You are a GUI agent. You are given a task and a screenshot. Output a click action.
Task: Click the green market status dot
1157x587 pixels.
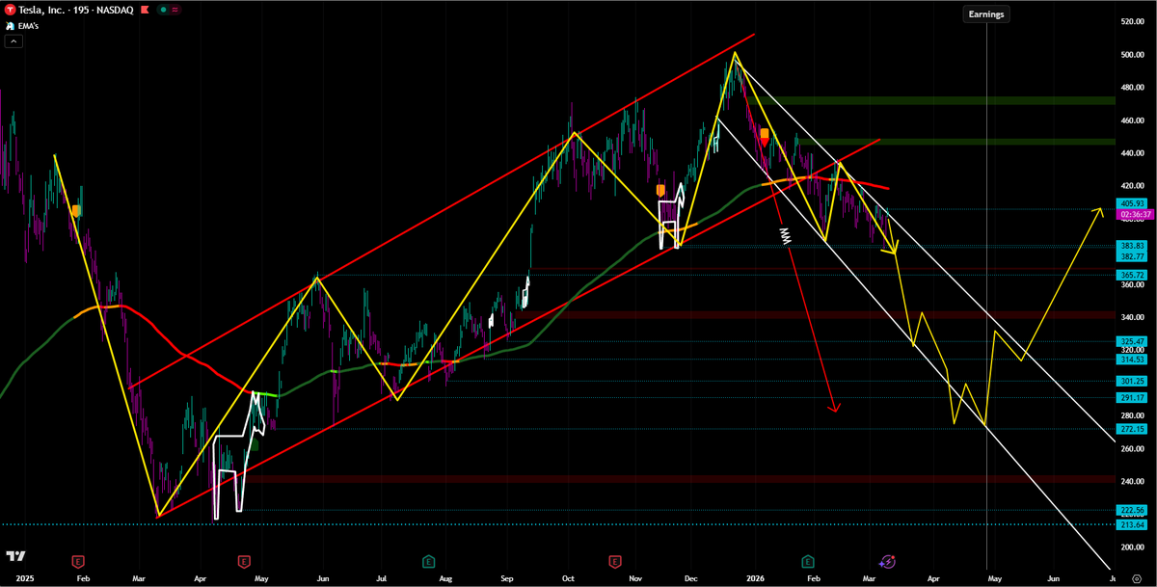164,10
